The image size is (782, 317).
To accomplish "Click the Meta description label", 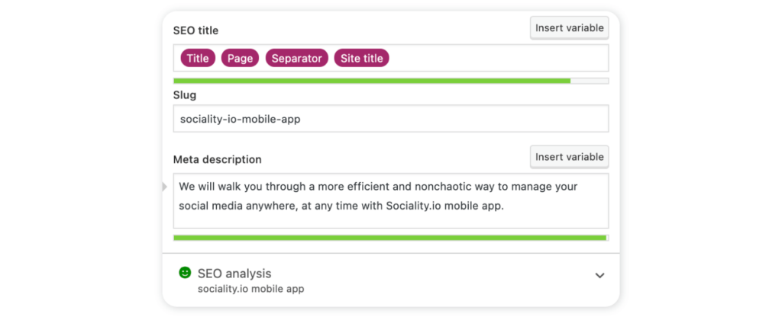I will (218, 159).
